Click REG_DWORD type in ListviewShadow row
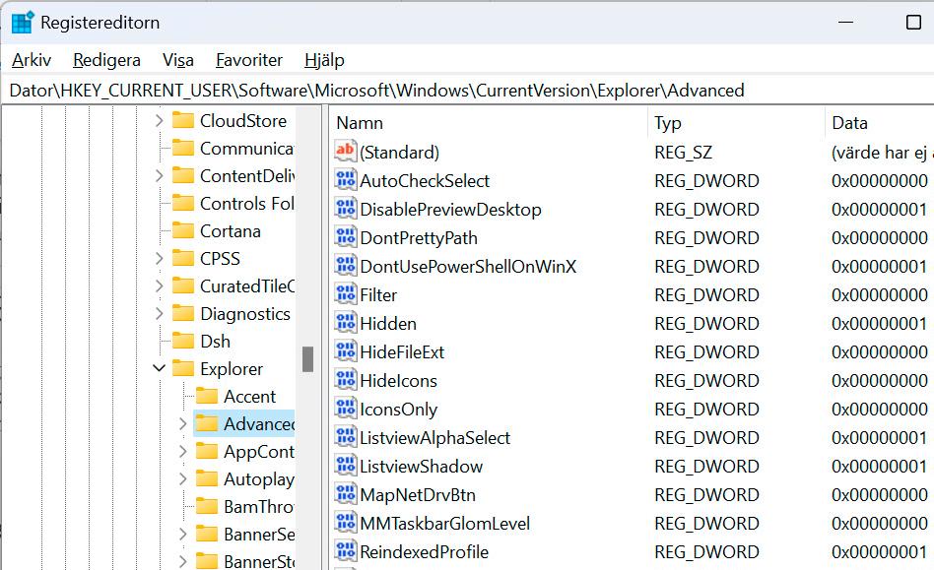Viewport: 934px width, 570px height. tap(706, 467)
